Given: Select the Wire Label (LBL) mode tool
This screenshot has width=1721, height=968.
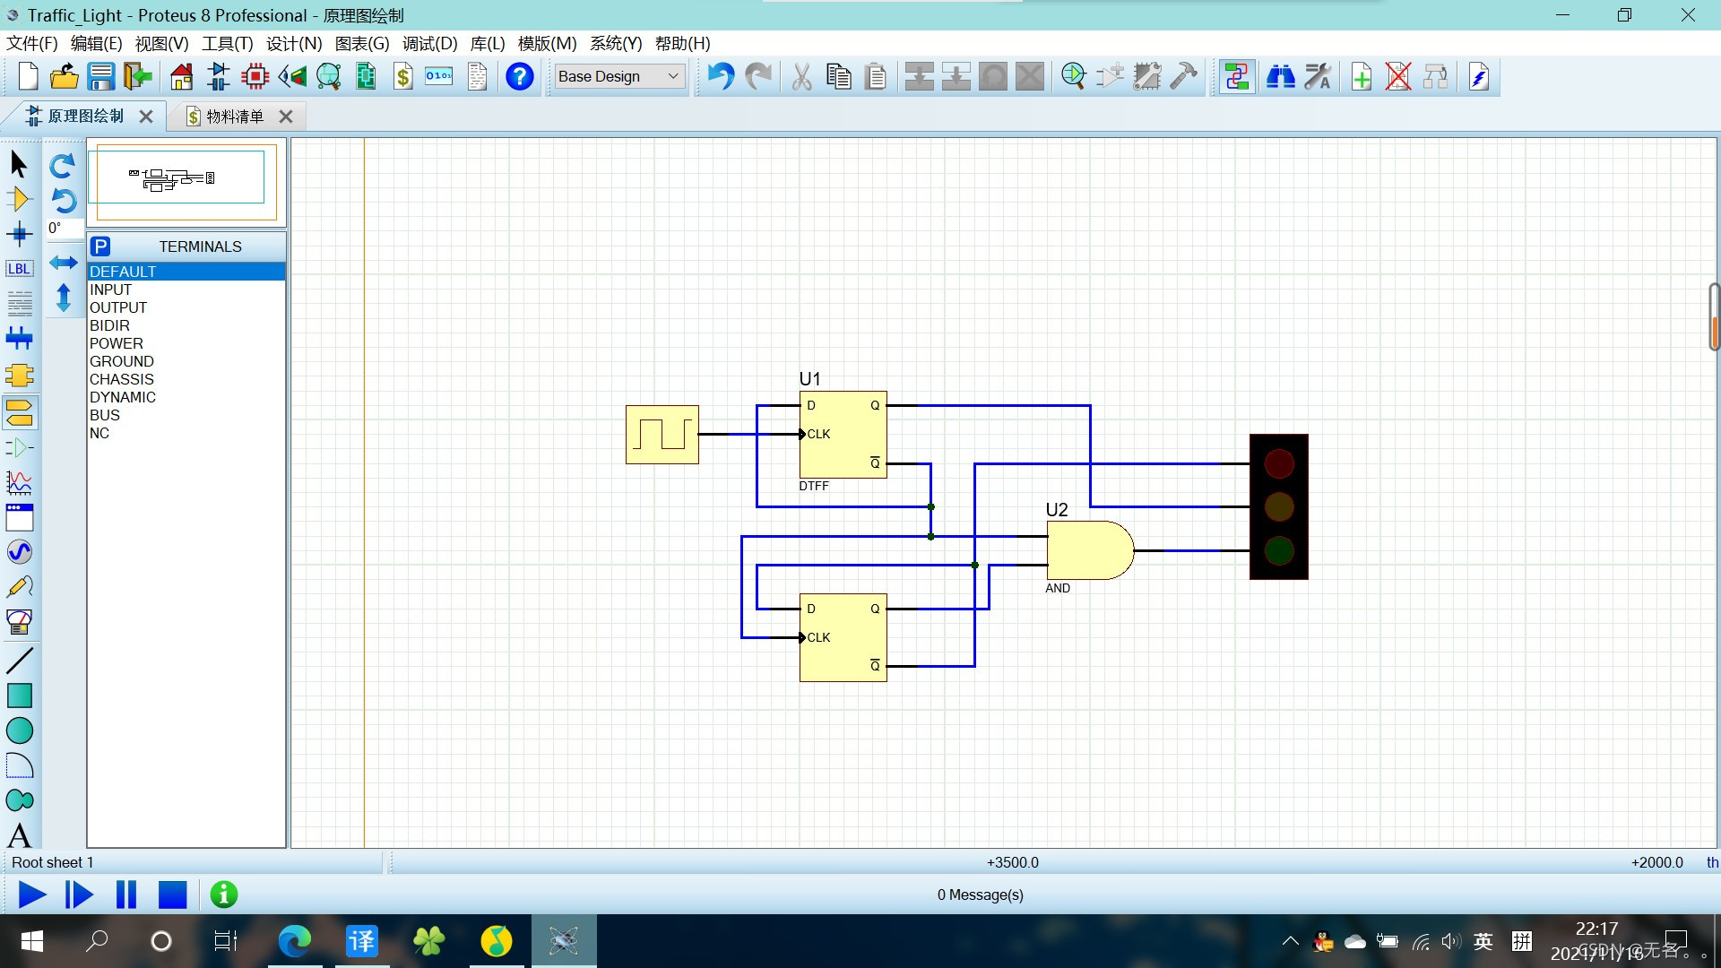Looking at the screenshot, I should tap(19, 269).
